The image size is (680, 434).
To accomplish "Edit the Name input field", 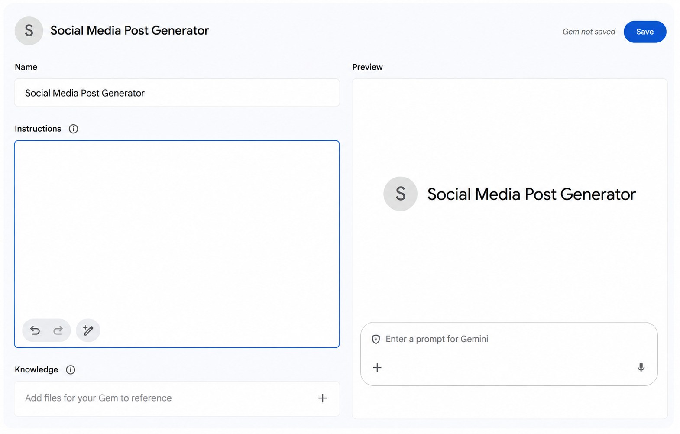I will pos(177,93).
